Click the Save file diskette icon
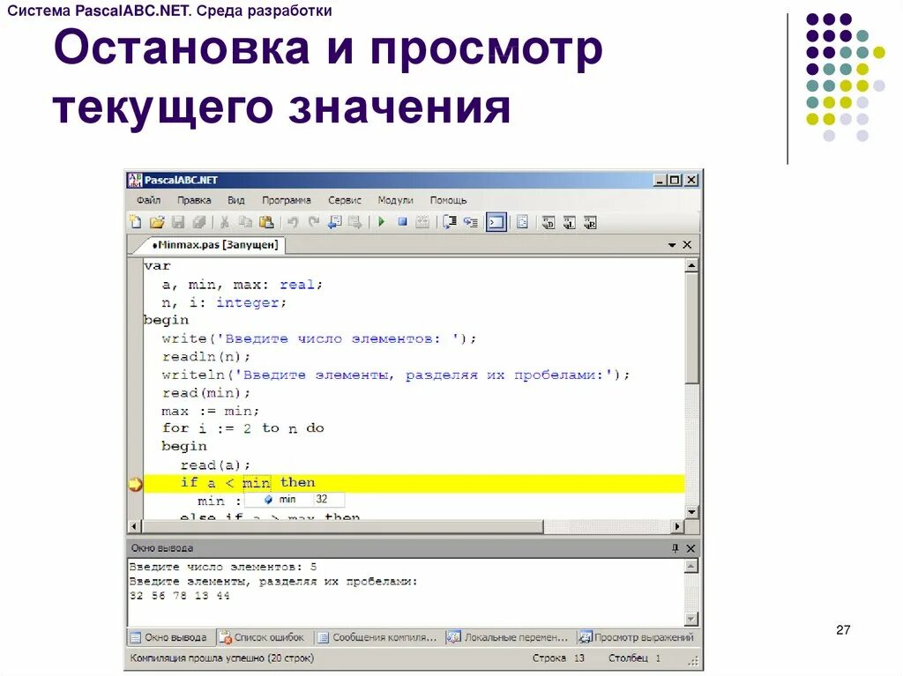The height and width of the screenshot is (676, 903). click(x=178, y=222)
